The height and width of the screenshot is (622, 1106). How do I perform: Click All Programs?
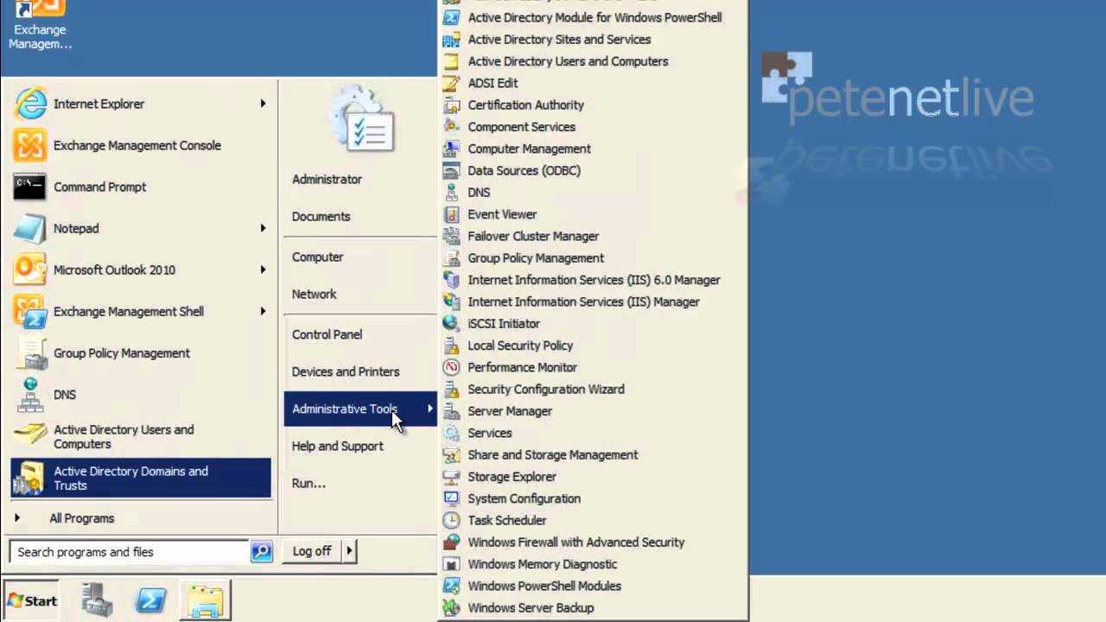[x=82, y=518]
